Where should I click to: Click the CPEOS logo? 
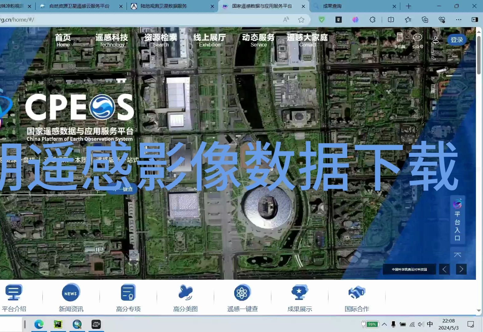[79, 107]
